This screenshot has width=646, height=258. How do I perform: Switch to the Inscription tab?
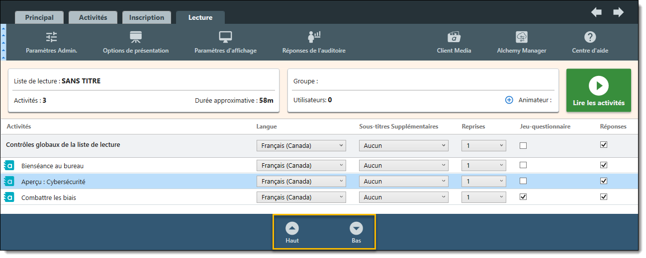click(146, 17)
